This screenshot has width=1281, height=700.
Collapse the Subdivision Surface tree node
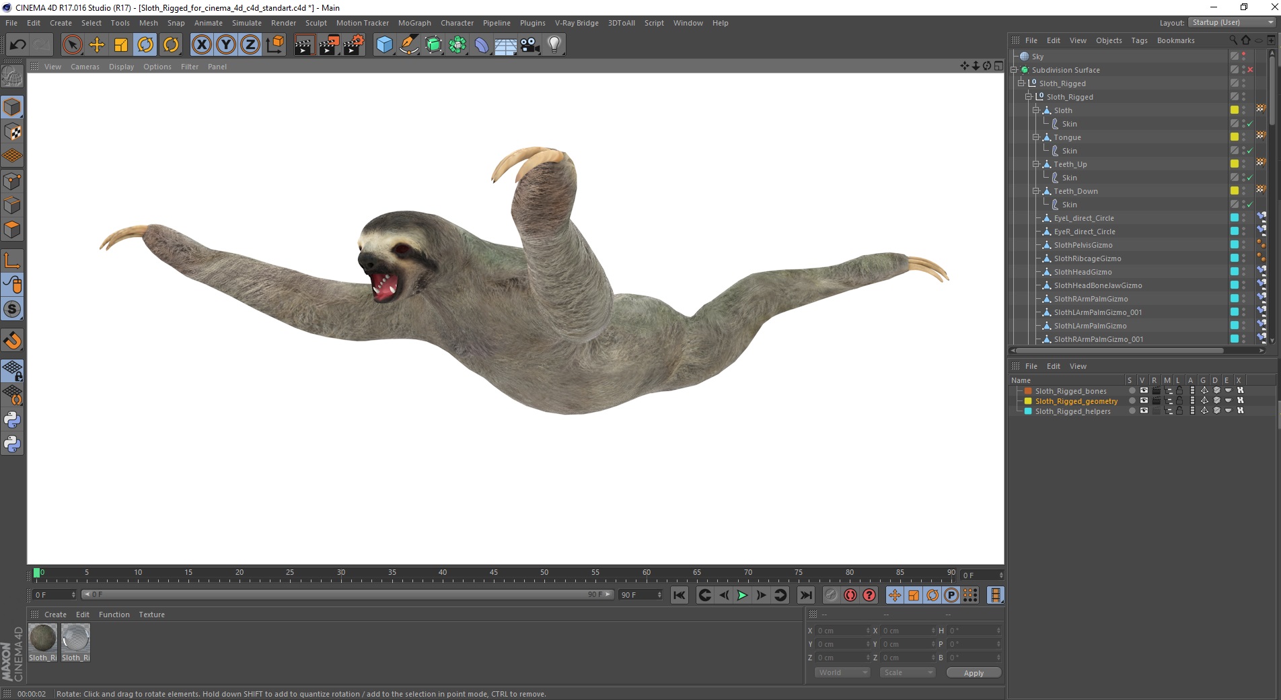[x=1013, y=70]
